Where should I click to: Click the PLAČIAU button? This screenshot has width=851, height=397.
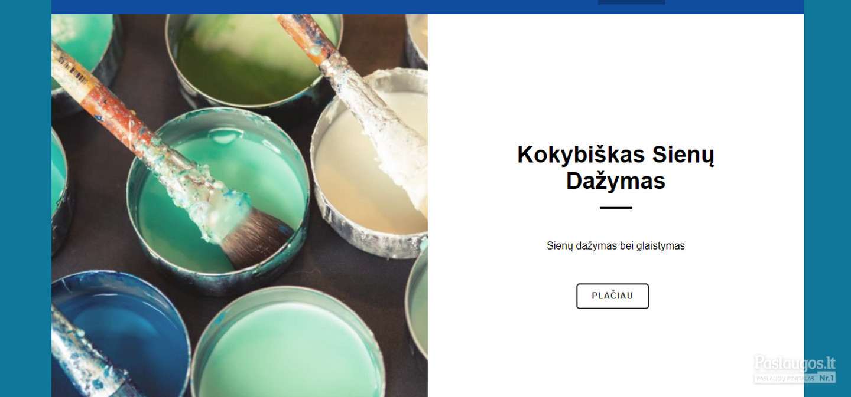[612, 296]
